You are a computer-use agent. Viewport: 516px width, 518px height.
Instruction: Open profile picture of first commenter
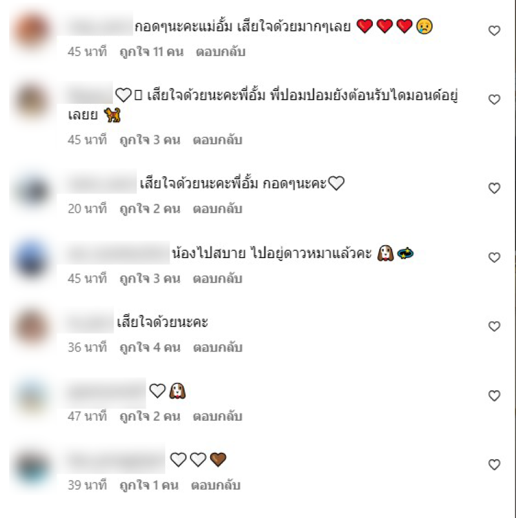[32, 30]
